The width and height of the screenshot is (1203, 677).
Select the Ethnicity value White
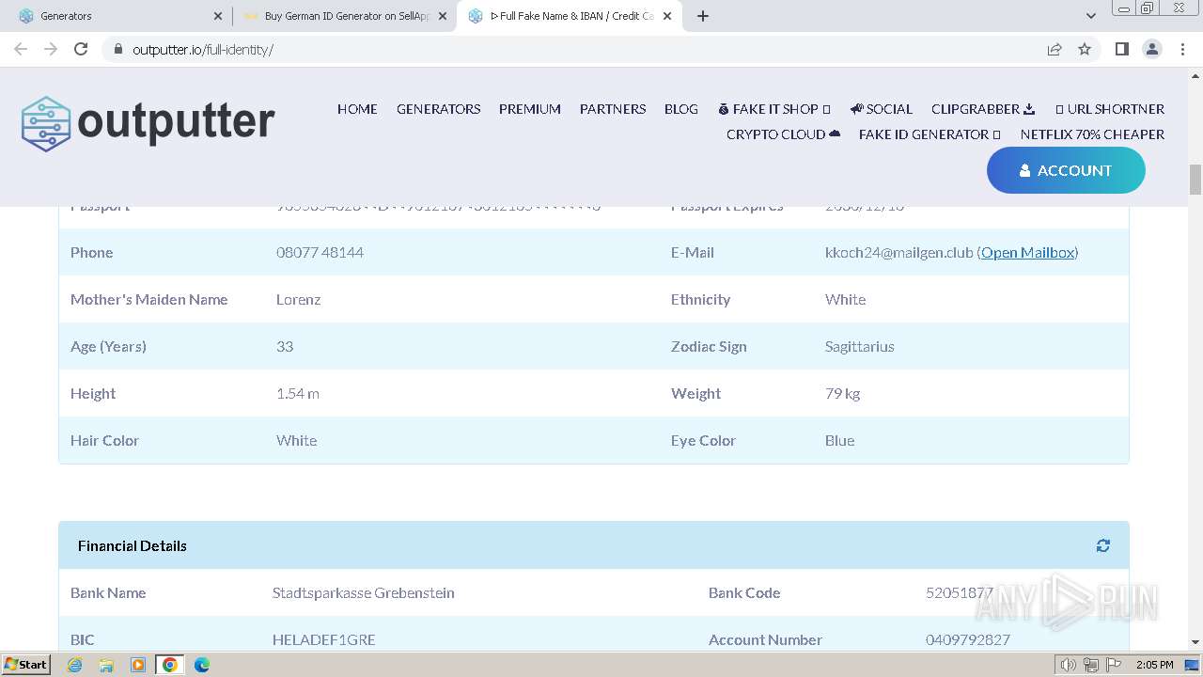point(845,299)
